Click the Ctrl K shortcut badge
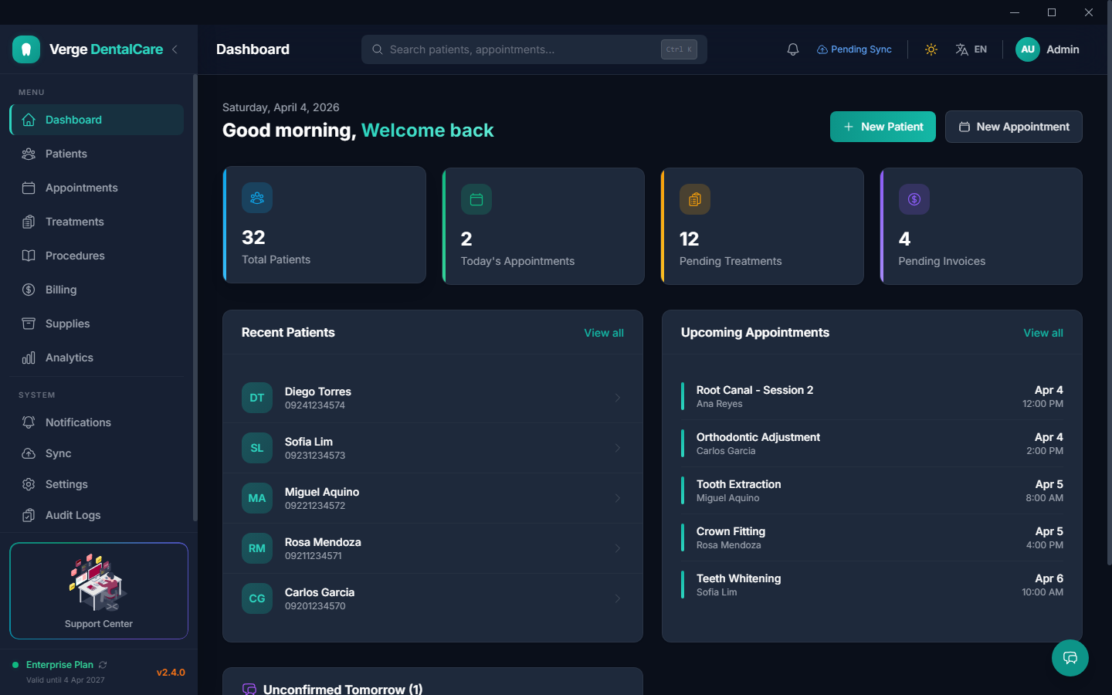This screenshot has width=1112, height=695. click(679, 49)
